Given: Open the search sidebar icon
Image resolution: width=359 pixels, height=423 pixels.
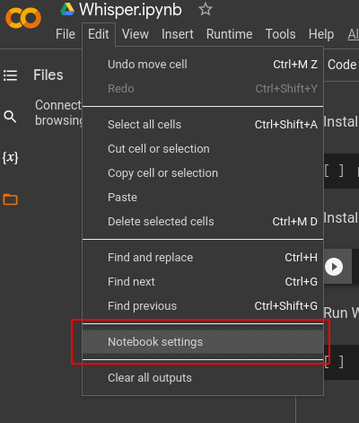Looking at the screenshot, I should 10,117.
